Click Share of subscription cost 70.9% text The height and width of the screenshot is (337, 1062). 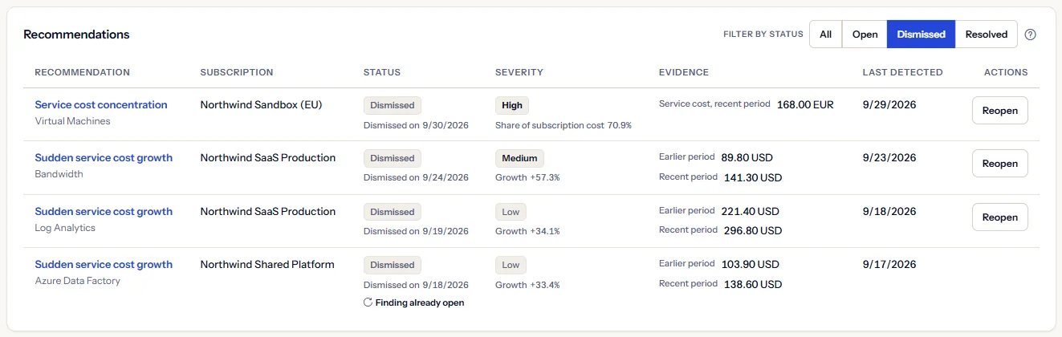coord(564,125)
